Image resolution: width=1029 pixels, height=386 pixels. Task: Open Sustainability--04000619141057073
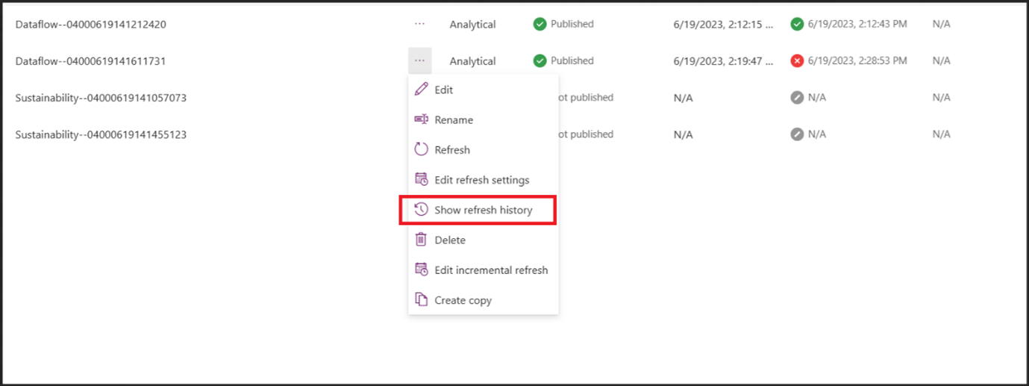click(101, 97)
